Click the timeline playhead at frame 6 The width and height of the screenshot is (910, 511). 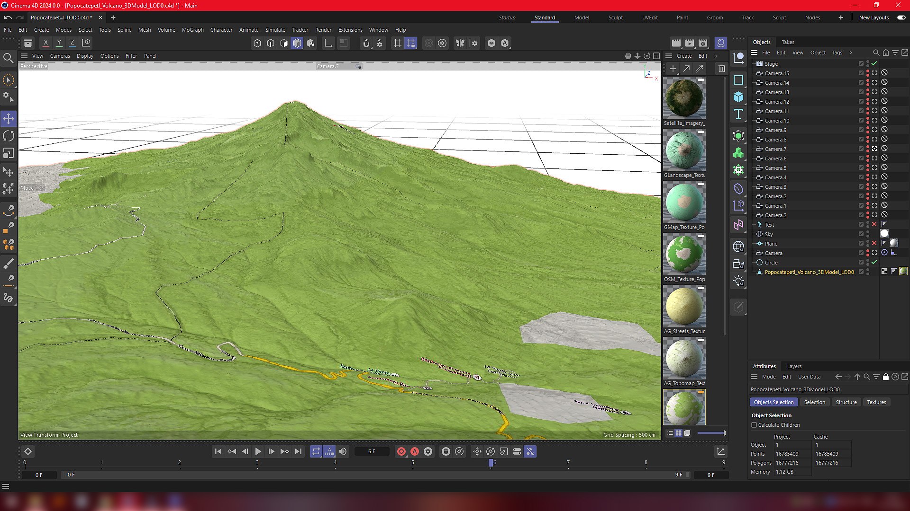[491, 463]
